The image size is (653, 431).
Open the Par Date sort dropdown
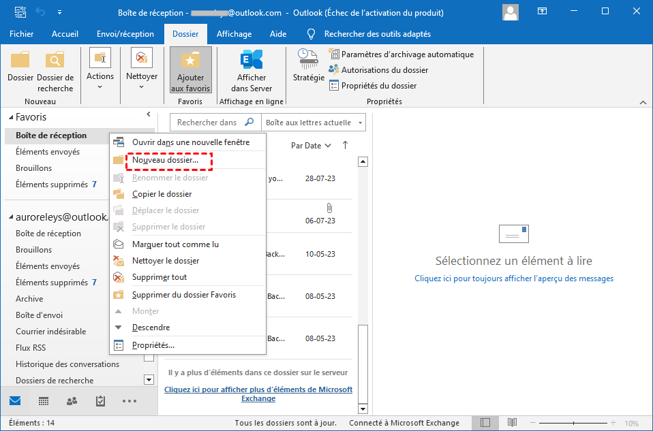(310, 145)
